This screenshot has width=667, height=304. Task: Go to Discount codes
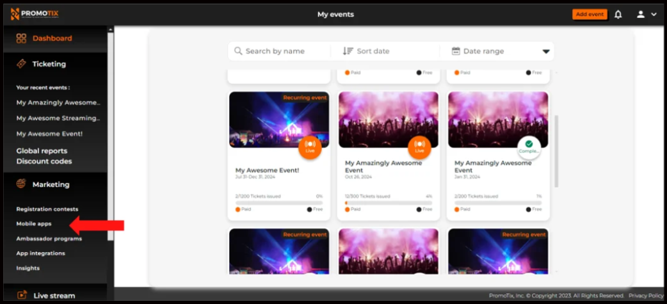point(44,161)
